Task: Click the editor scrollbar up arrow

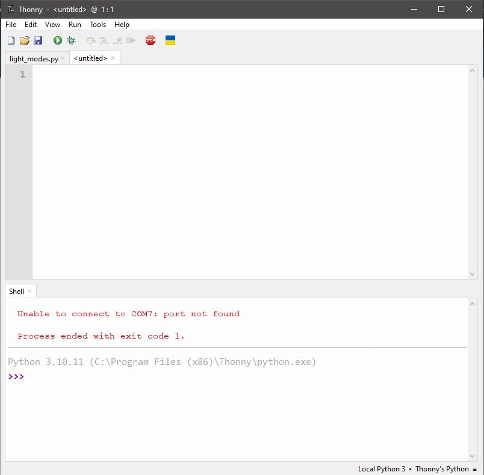Action: click(472, 70)
